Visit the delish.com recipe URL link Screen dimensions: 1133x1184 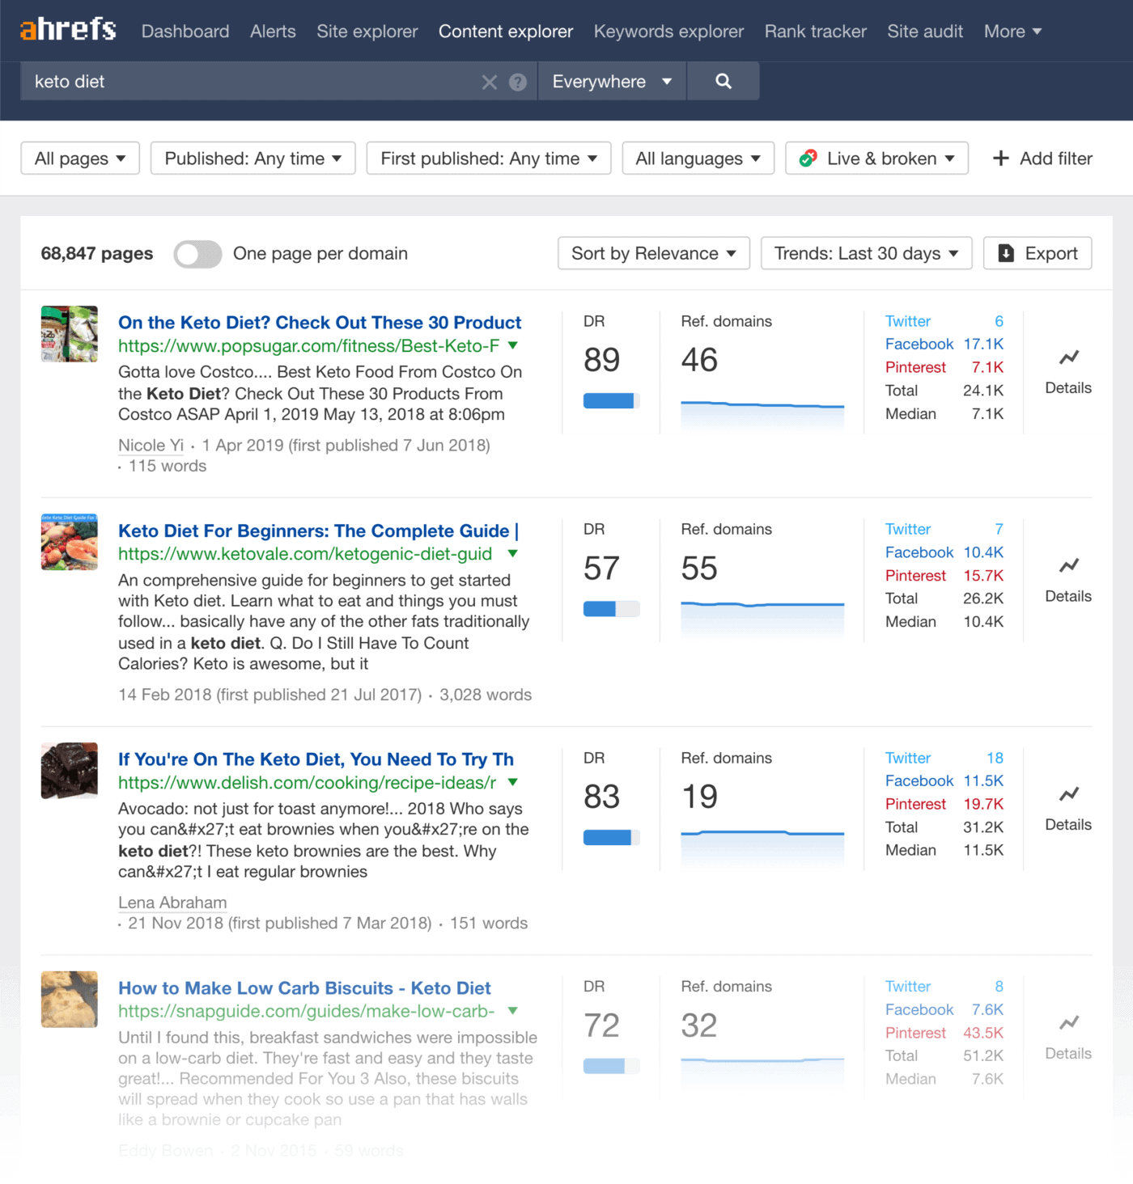(308, 783)
